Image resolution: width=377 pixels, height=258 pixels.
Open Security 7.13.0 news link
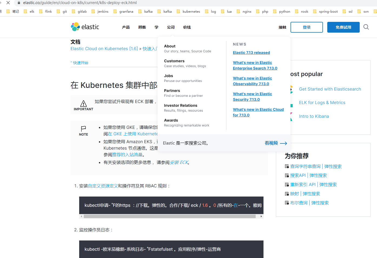tap(252, 97)
